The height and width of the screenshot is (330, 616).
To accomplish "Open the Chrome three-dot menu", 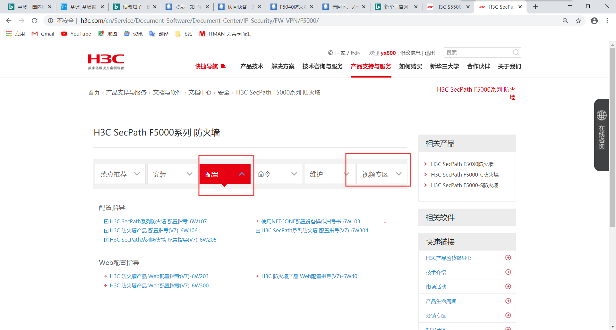I will pyautogui.click(x=607, y=21).
